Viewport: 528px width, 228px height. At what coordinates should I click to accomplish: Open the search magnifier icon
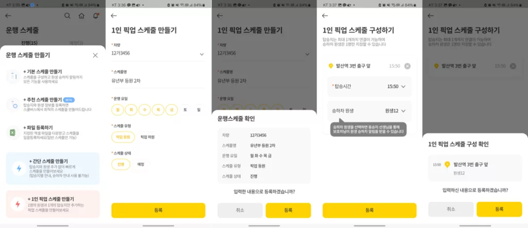coord(68,16)
